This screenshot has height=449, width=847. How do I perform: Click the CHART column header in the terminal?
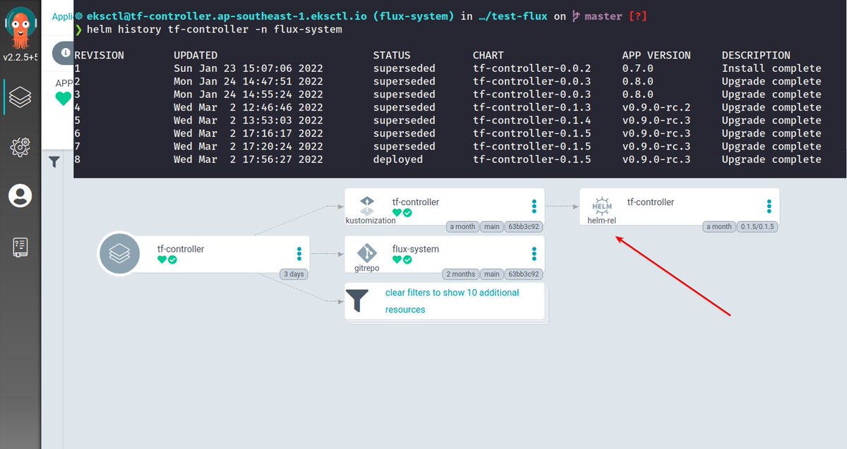pos(488,55)
